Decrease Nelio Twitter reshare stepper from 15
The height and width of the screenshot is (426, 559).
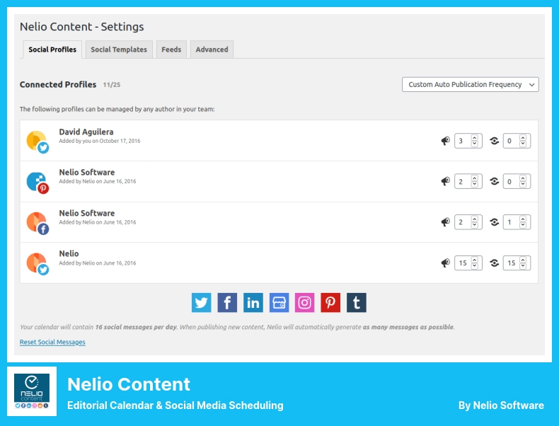coord(523,266)
